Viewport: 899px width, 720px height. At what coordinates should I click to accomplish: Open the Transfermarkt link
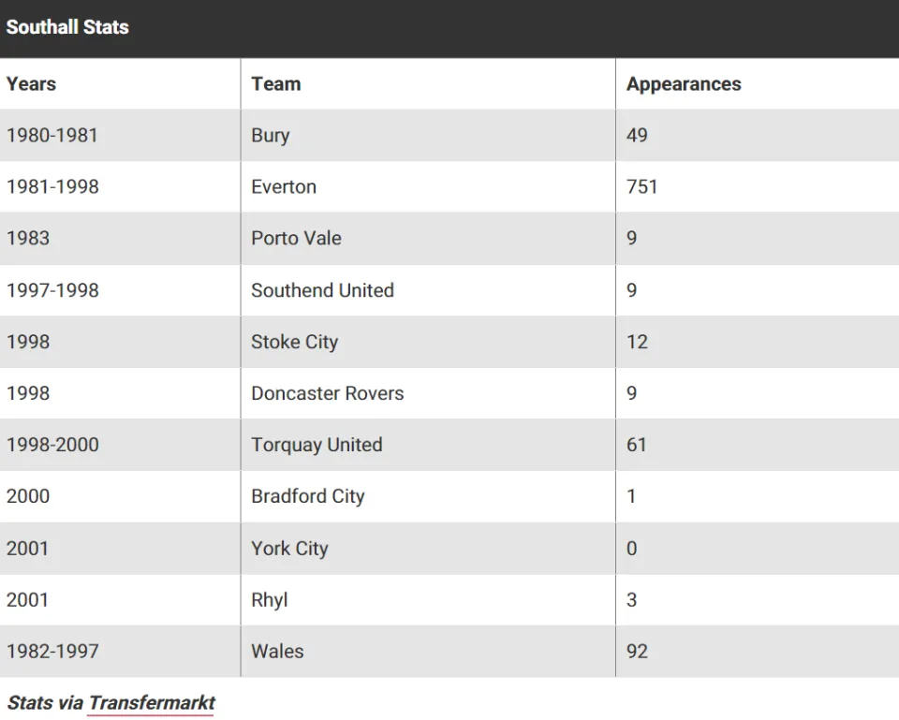(152, 703)
